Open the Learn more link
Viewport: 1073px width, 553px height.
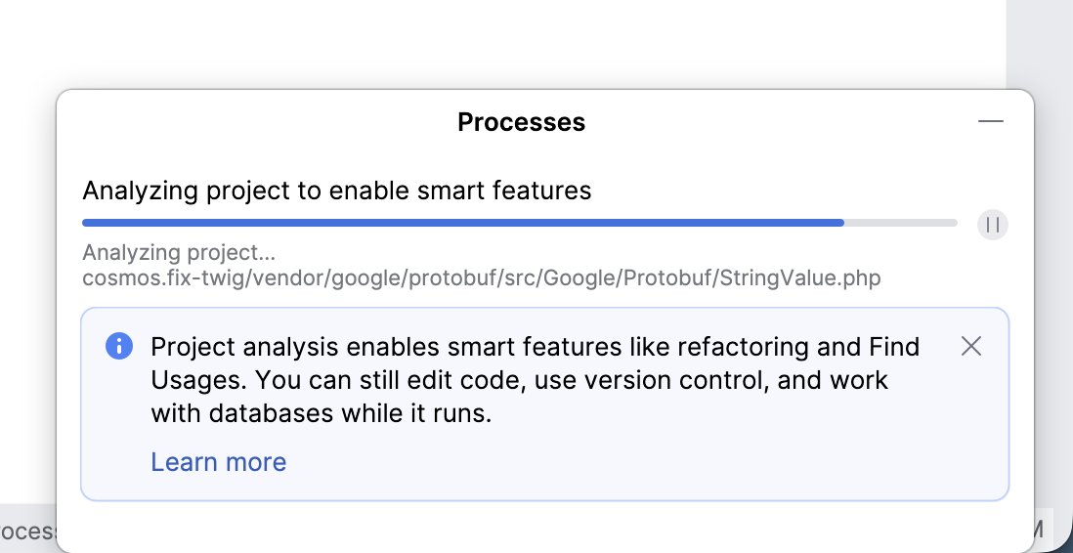click(x=218, y=462)
